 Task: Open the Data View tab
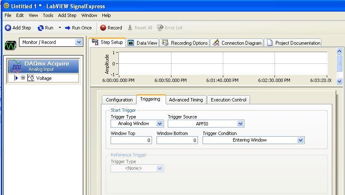tap(142, 43)
